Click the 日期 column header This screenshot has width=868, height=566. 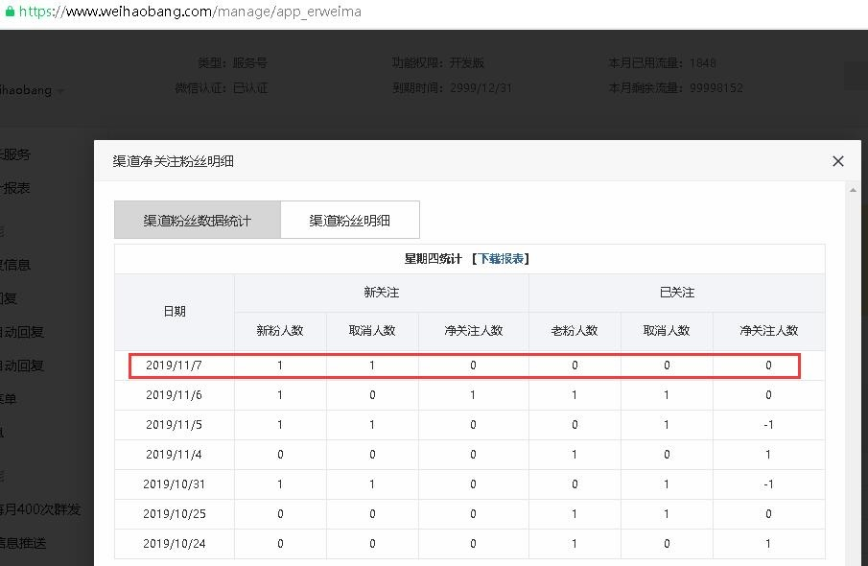tap(175, 311)
